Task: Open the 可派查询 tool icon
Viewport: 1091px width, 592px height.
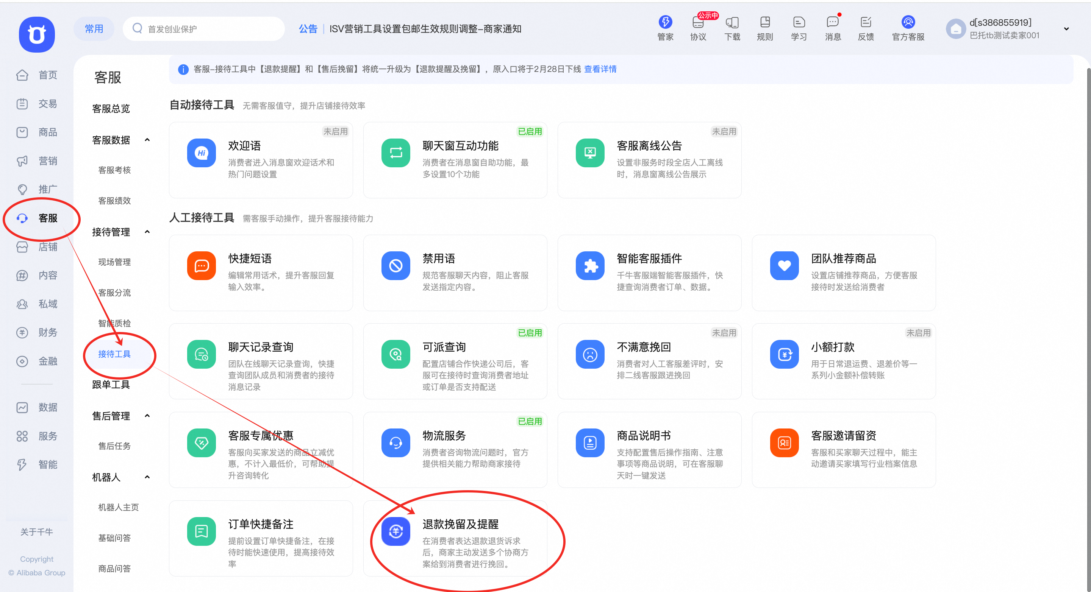Action: [x=395, y=354]
